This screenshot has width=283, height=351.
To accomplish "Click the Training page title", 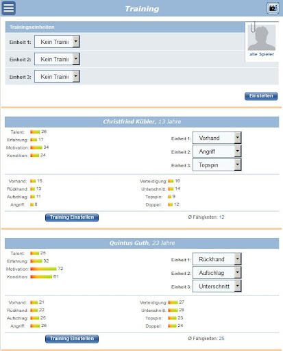I will coord(142,9).
